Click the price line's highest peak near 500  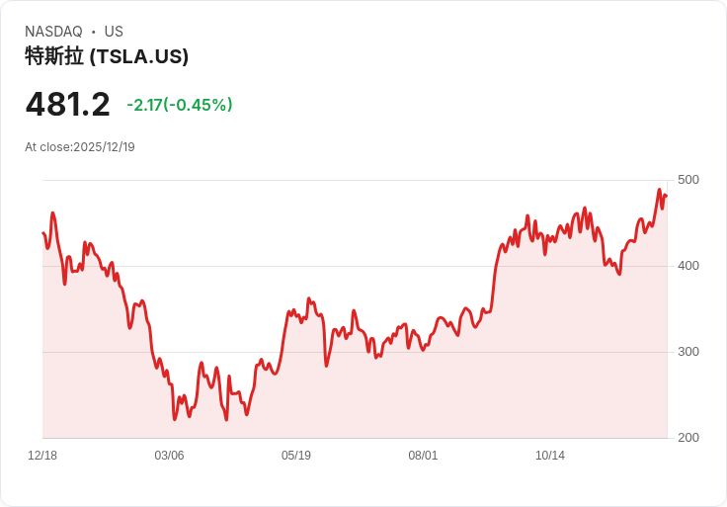tap(659, 190)
